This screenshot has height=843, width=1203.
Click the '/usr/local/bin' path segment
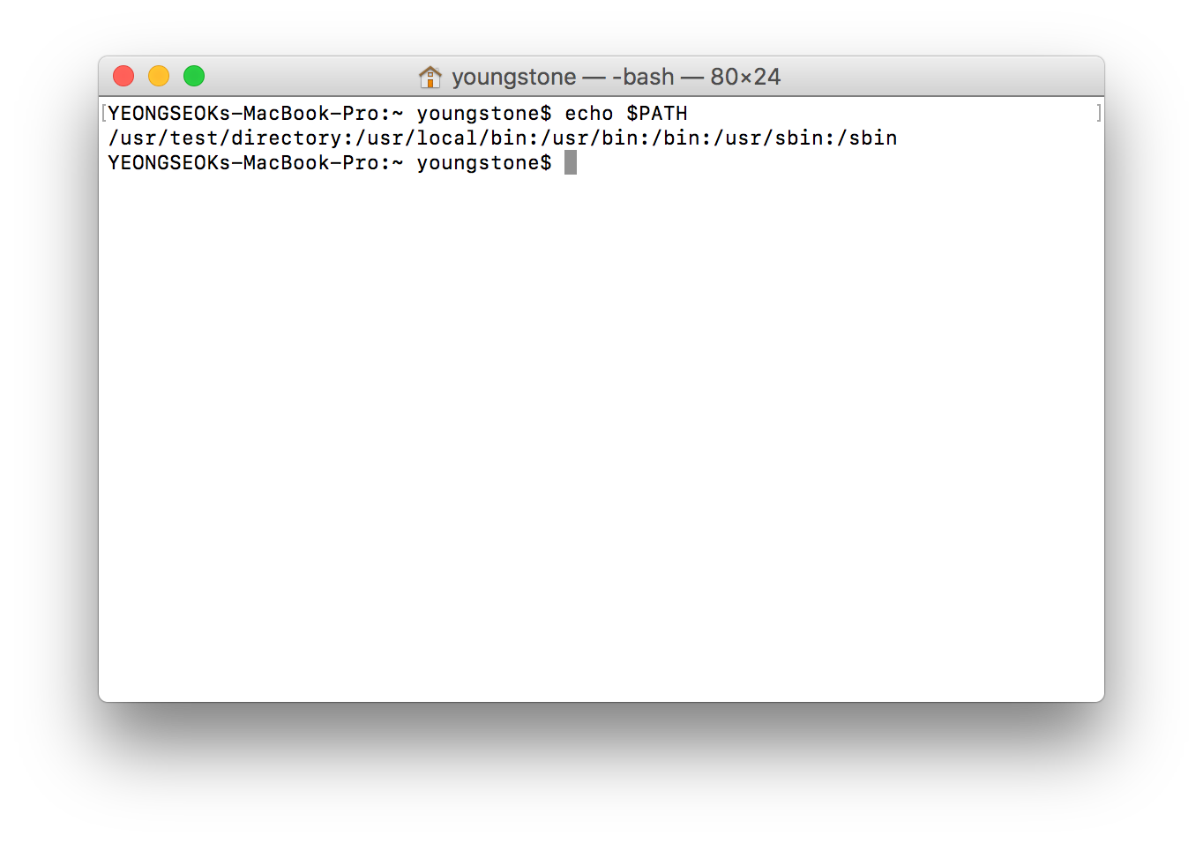tap(443, 138)
